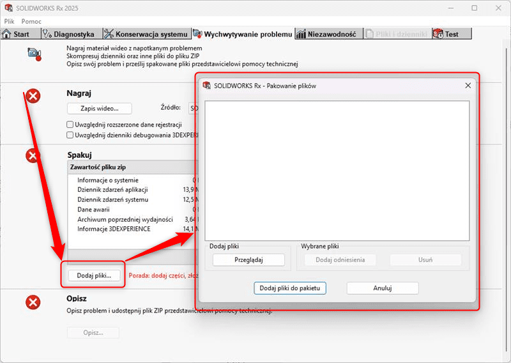
Task: Click the Dodaj pliki... button
Action: point(94,275)
